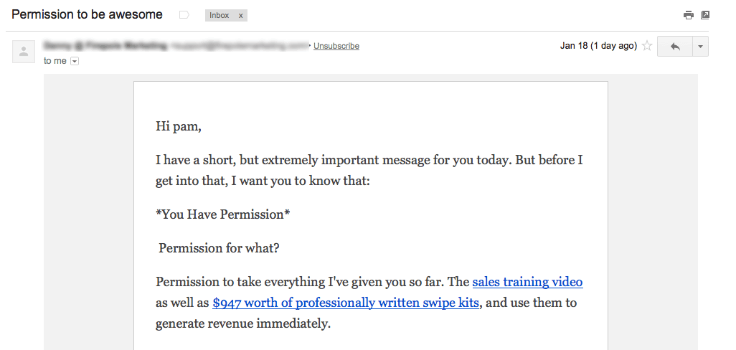The width and height of the screenshot is (736, 350).
Task: Expand recipient details arrow next to 'to me'
Action: 74,61
